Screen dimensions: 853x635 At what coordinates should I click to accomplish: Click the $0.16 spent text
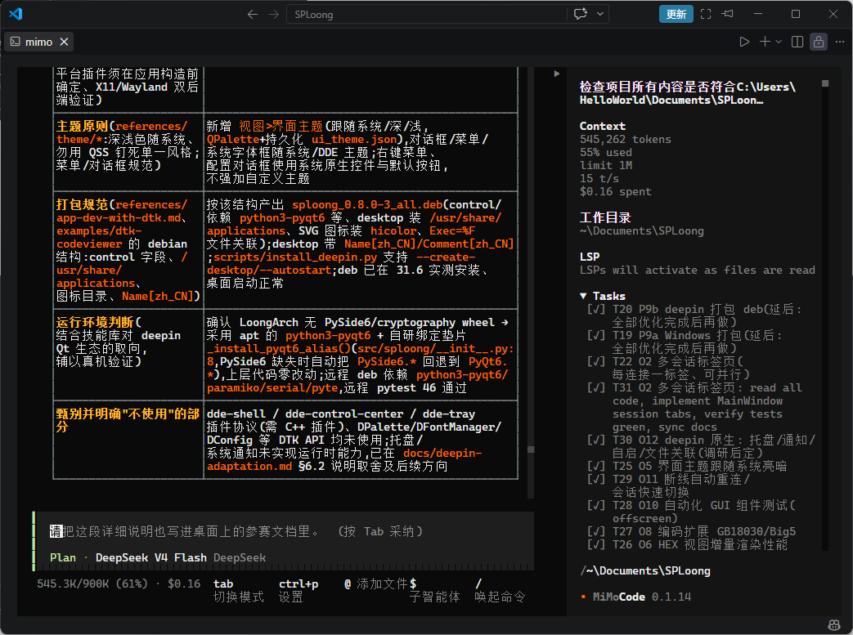tap(615, 191)
